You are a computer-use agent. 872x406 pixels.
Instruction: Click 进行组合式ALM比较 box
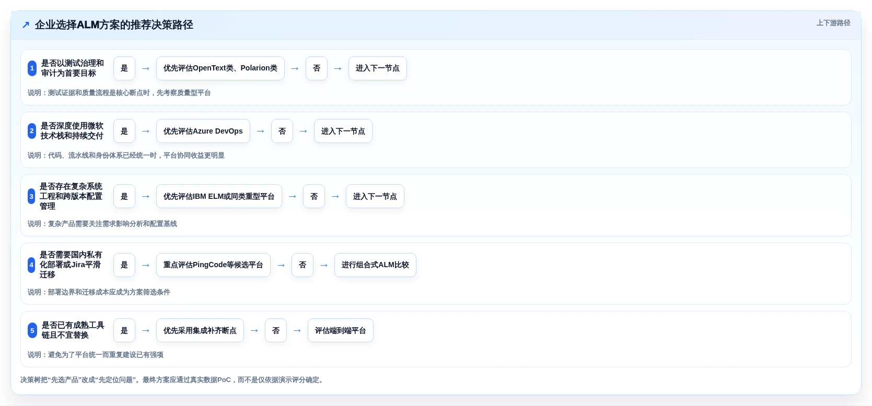point(375,265)
